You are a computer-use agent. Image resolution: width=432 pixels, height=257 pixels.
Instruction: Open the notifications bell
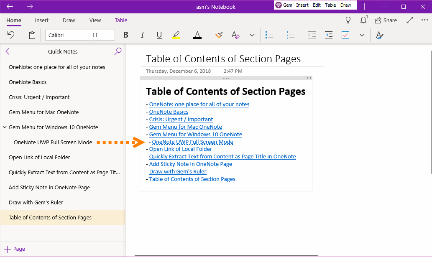coord(364,20)
